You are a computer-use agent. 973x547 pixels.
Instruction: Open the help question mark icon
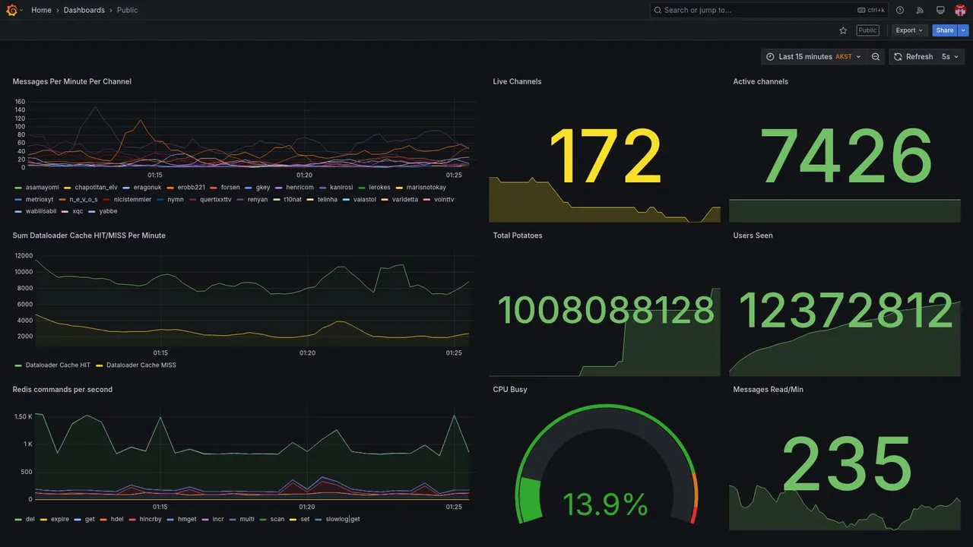click(x=900, y=10)
